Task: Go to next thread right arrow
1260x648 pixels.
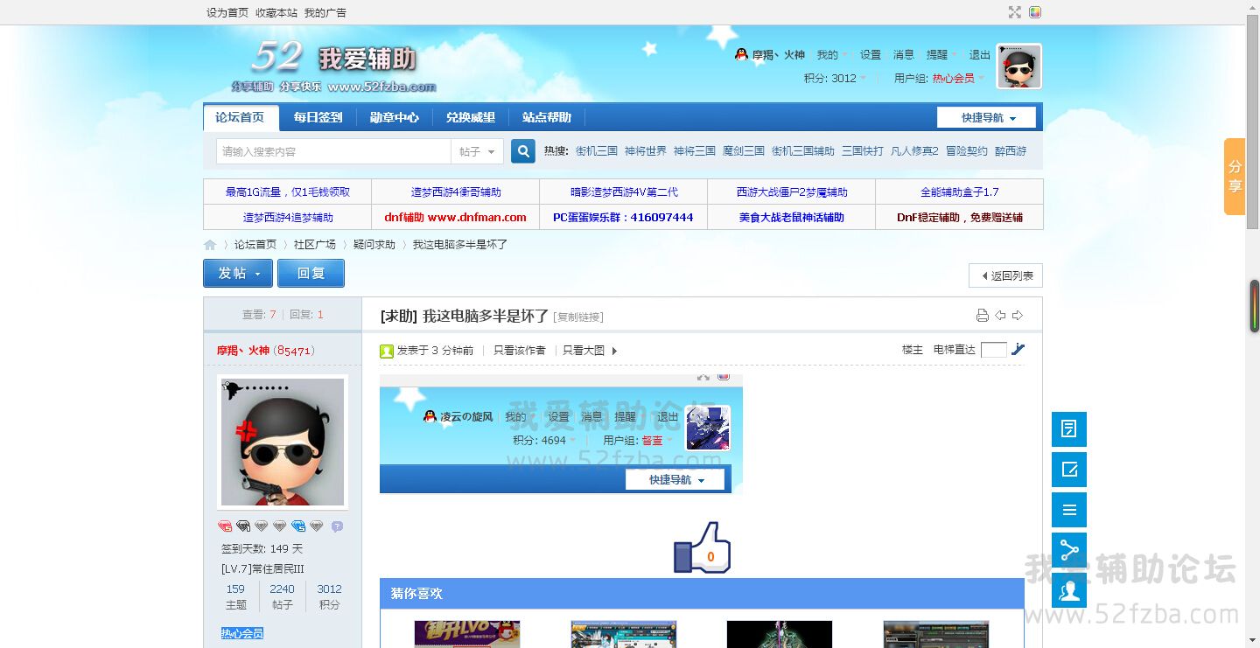Action: [1017, 316]
